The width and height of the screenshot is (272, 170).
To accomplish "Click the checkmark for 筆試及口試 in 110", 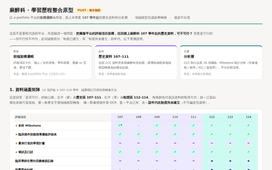I will point(175,152).
